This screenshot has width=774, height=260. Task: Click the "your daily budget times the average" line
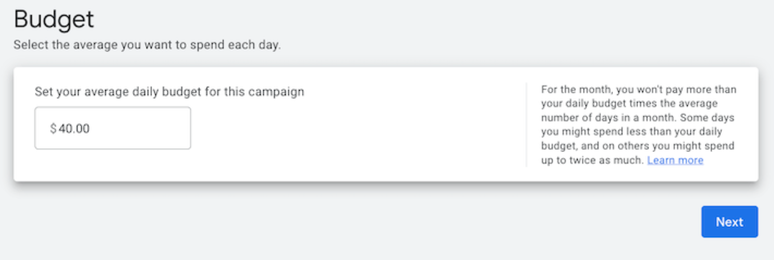click(629, 104)
